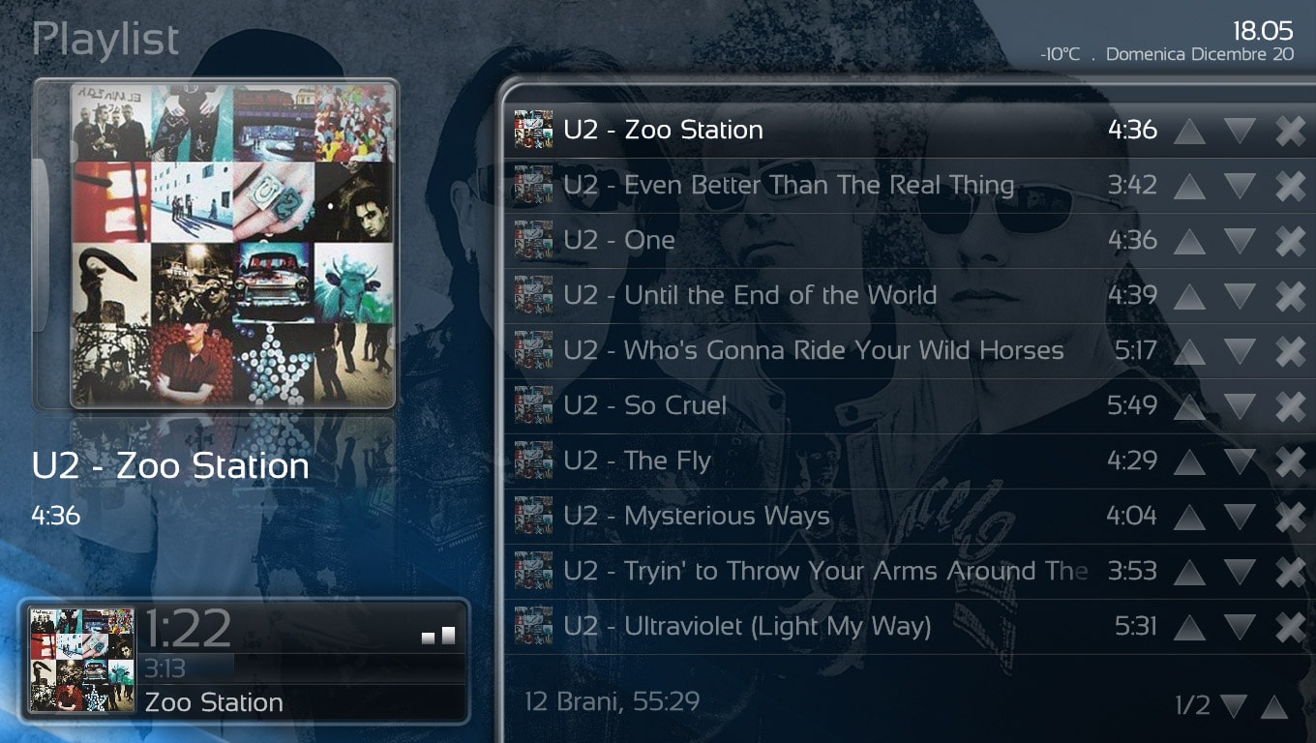The image size is (1316, 743).
Task: Click the U2 - The Fly track thumbnail
Action: coord(533,461)
